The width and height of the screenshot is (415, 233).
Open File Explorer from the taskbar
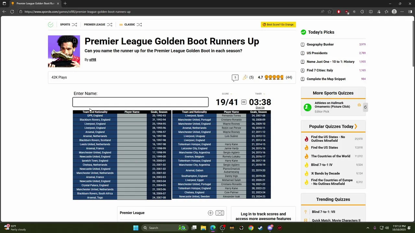coord(203,228)
